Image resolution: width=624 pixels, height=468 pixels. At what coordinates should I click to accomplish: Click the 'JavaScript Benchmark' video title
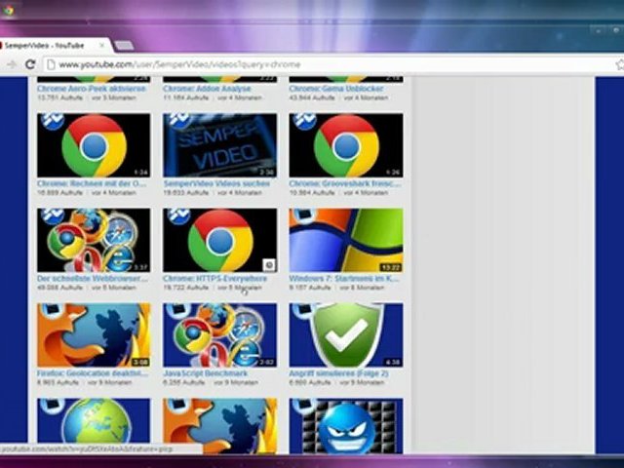pos(205,373)
